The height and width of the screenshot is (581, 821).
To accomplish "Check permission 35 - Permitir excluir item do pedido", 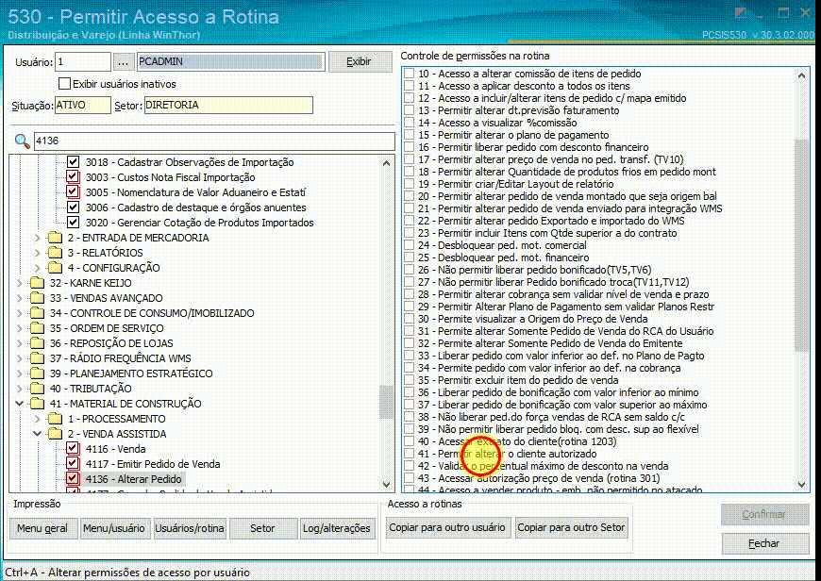I will [x=410, y=380].
